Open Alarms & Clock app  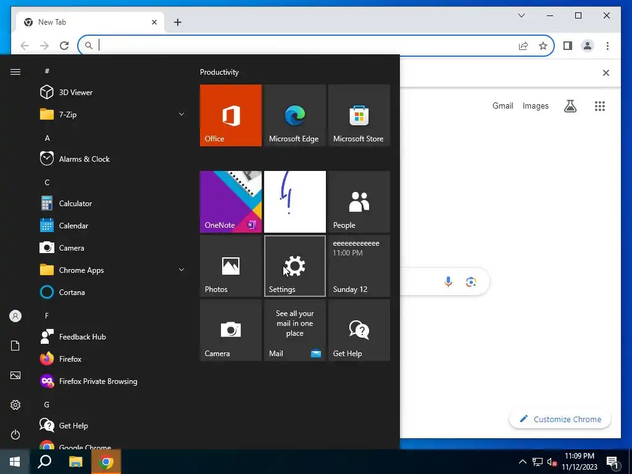tap(113, 159)
